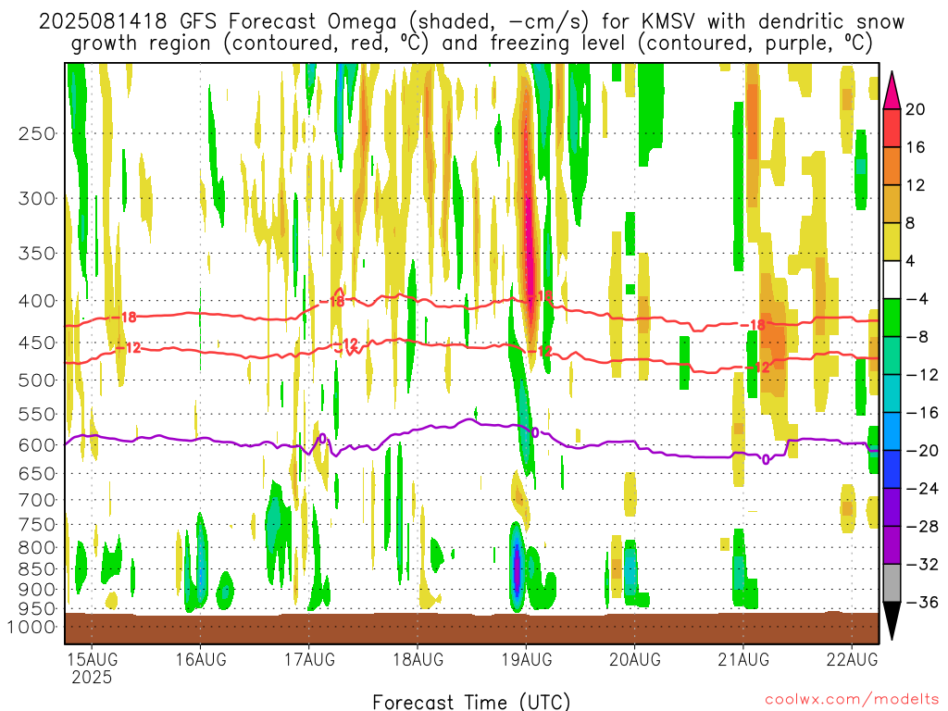Click the -20 colorbar value label
The height and width of the screenshot is (711, 948).
[922, 451]
